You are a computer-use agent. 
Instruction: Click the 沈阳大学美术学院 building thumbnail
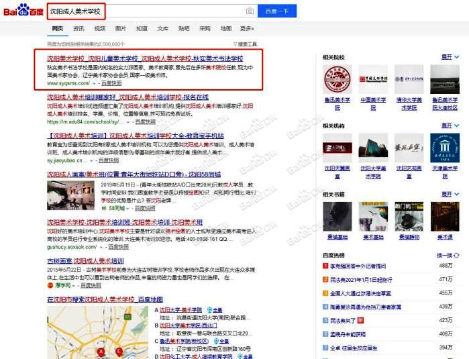(373, 148)
